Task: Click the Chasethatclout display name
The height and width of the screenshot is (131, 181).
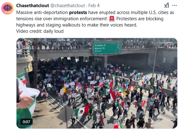Action: [32, 6]
